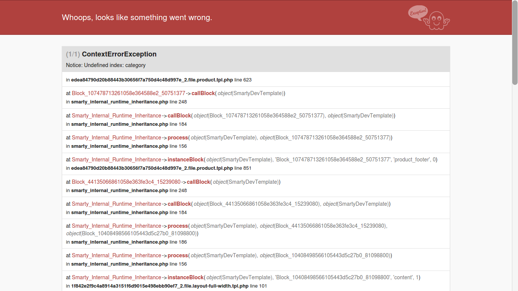Screen dimensions: 518x291
Task: Click object(Block_10408498566105443d5c27b0_81098800) argument on wrapped line
Action: (x=131, y=233)
